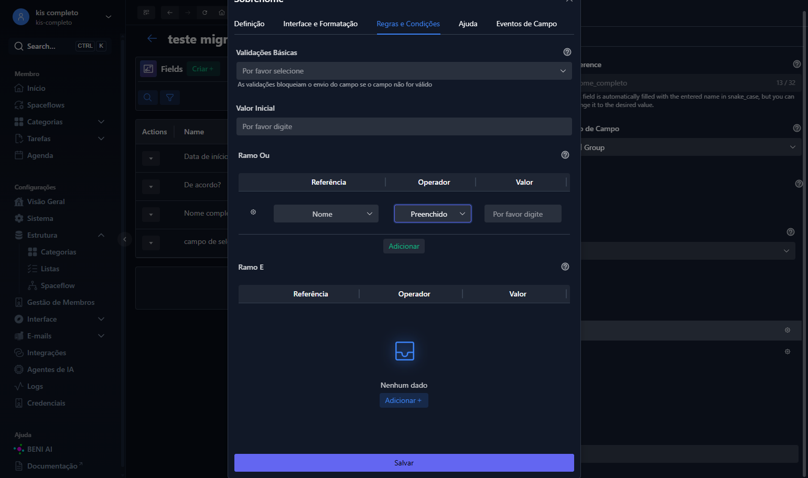
Task: Switch to Definição tab
Action: 249,24
